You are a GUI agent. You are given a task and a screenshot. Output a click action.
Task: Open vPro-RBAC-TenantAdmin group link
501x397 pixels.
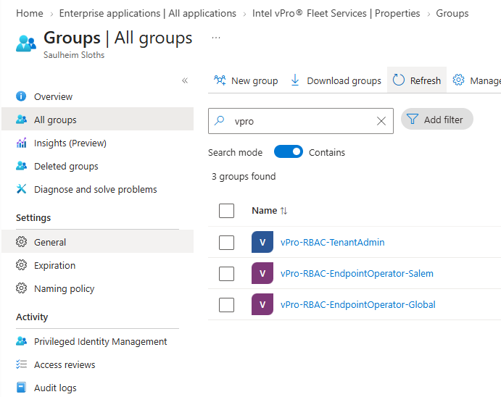pyautogui.click(x=332, y=242)
